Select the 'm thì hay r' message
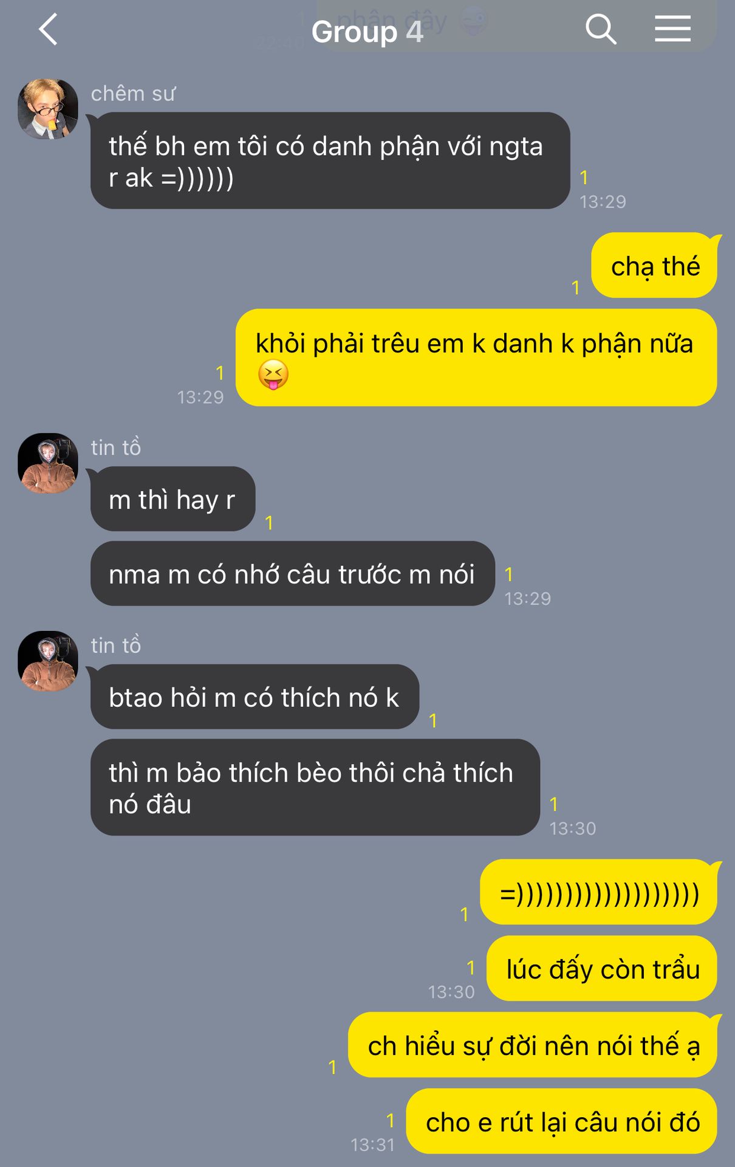 point(173,499)
